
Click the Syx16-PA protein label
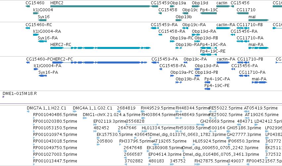(48, 72)
